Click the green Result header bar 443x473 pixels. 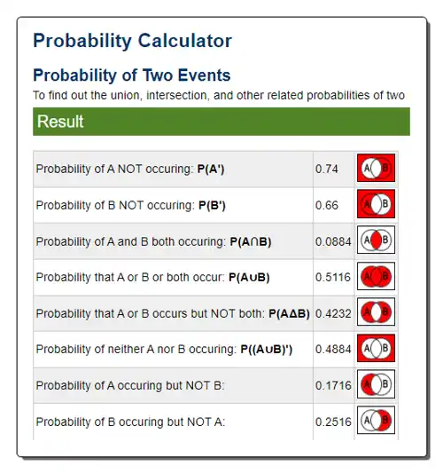point(221,122)
